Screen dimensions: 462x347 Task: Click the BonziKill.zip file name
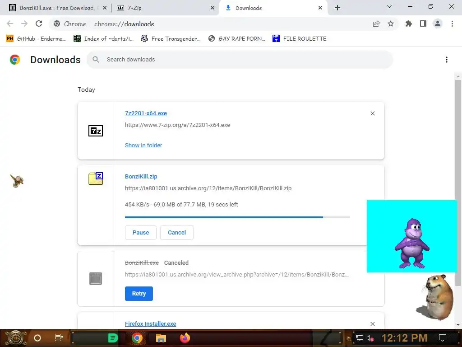pyautogui.click(x=141, y=177)
